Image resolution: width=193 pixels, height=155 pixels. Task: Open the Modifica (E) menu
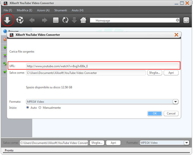24,10
